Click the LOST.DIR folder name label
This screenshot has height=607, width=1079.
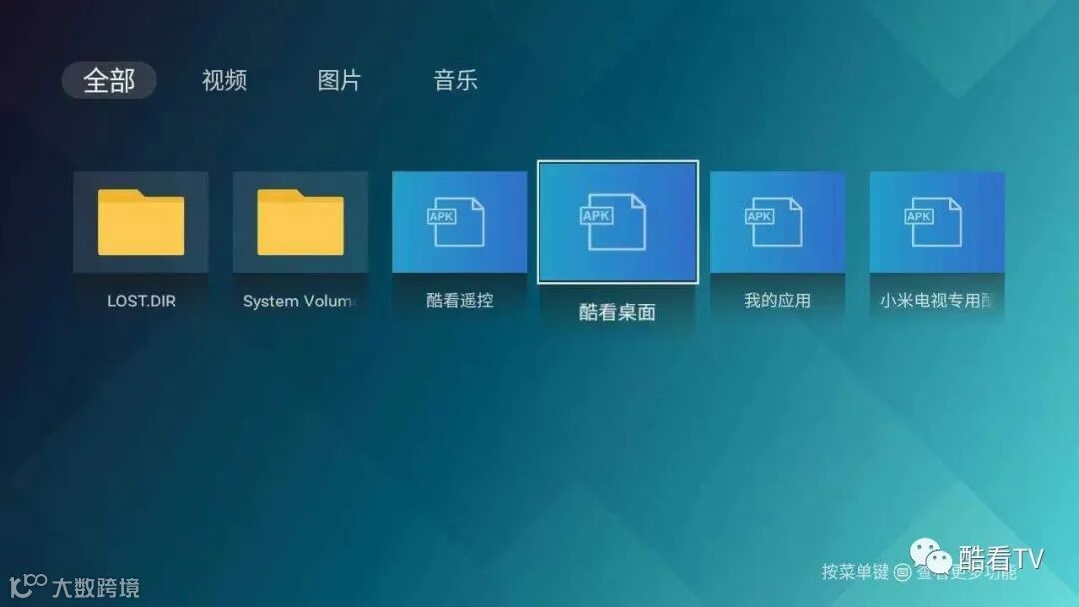(141, 302)
